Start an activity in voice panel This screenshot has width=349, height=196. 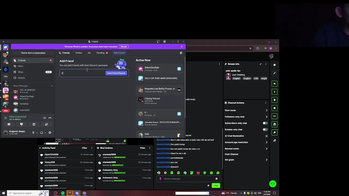pyautogui.click(x=34, y=124)
